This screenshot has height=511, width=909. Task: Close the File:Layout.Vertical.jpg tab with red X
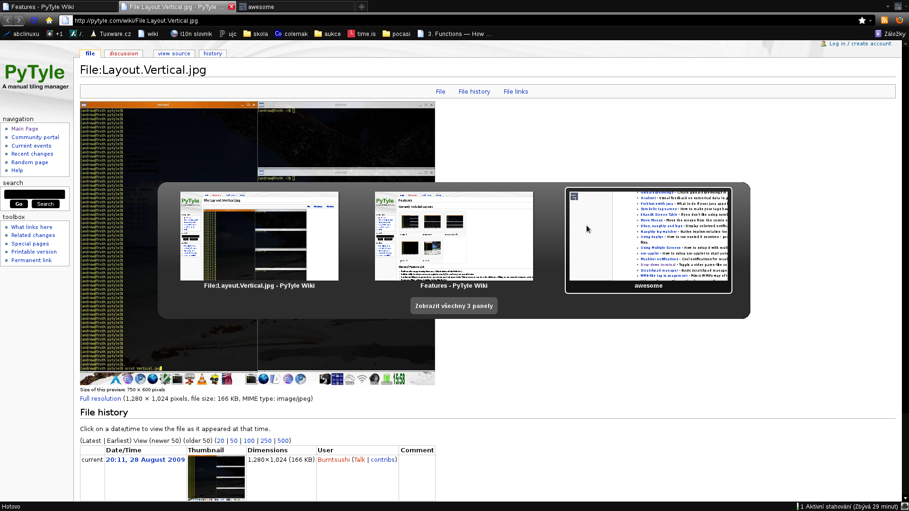pos(232,7)
